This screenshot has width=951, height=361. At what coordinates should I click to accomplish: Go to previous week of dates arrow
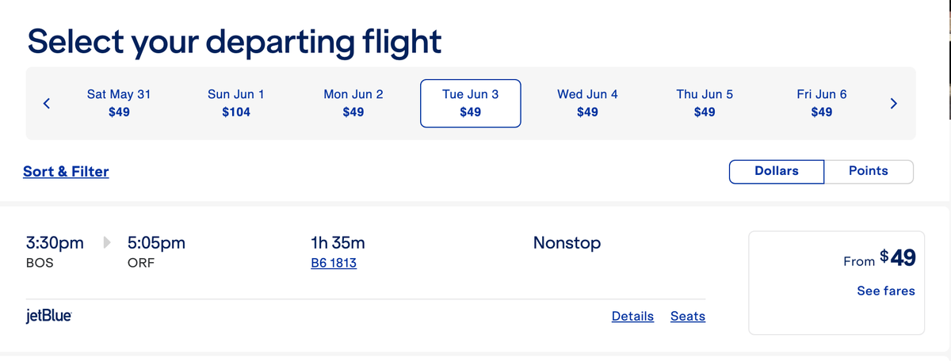pos(47,103)
